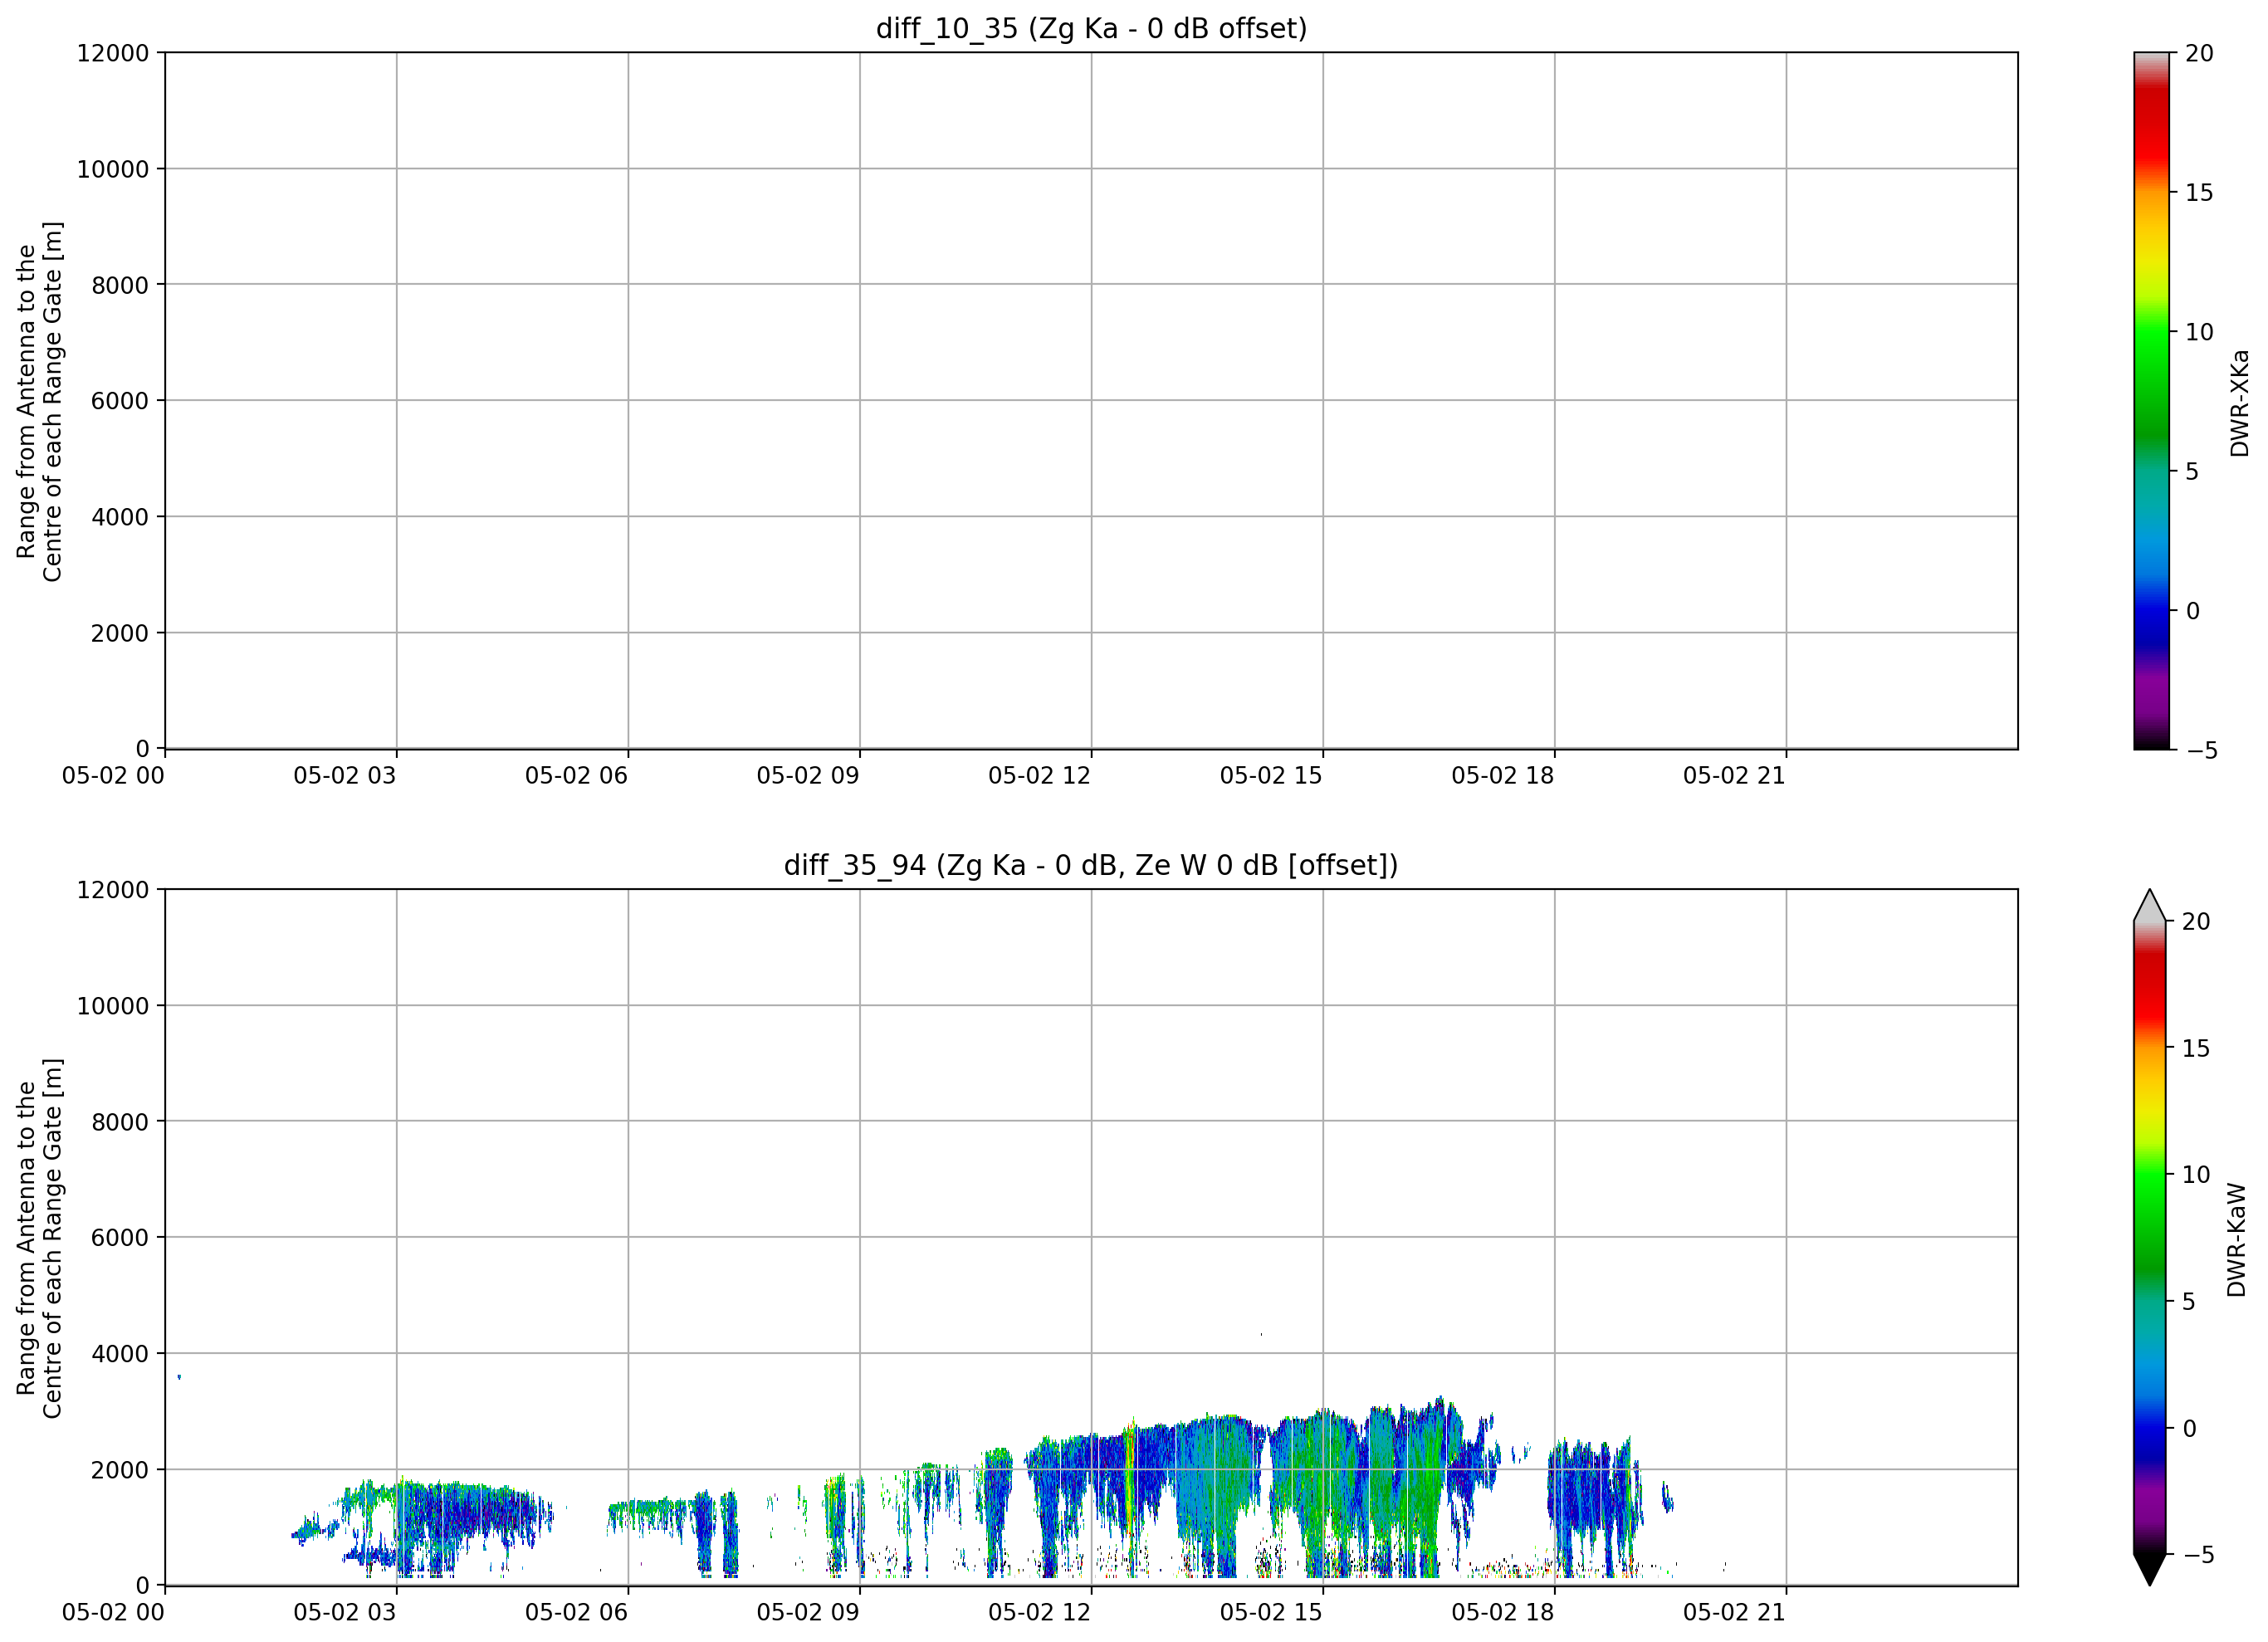The width and height of the screenshot is (2268, 1642).
Task: Click the top plot x-tick label '05-02 12'
Action: coord(1039,776)
